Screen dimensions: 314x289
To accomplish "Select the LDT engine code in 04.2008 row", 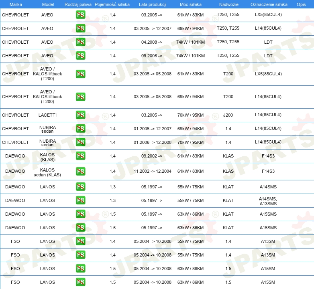I will (x=268, y=42).
